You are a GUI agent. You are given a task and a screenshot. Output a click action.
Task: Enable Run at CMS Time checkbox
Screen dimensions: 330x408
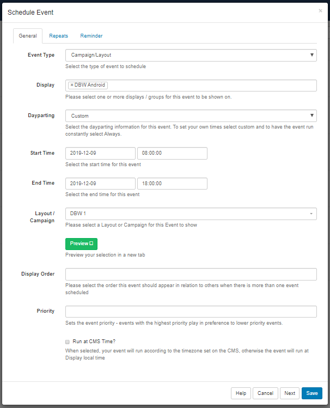point(68,342)
